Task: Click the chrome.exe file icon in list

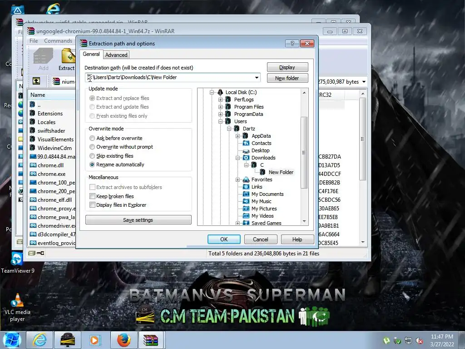Action: (x=33, y=174)
